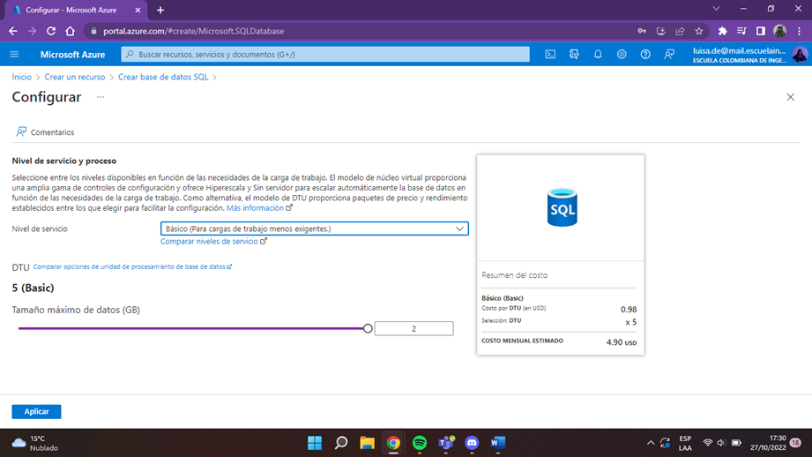Open the feedback icon in Azure header
Screen dimensions: 812x457
coord(669,55)
